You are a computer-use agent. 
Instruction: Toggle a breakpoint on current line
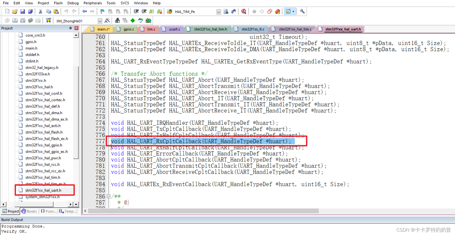(254, 11)
